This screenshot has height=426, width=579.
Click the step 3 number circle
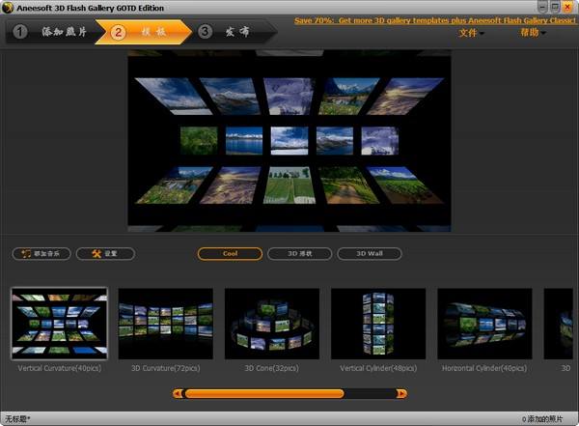coord(205,32)
